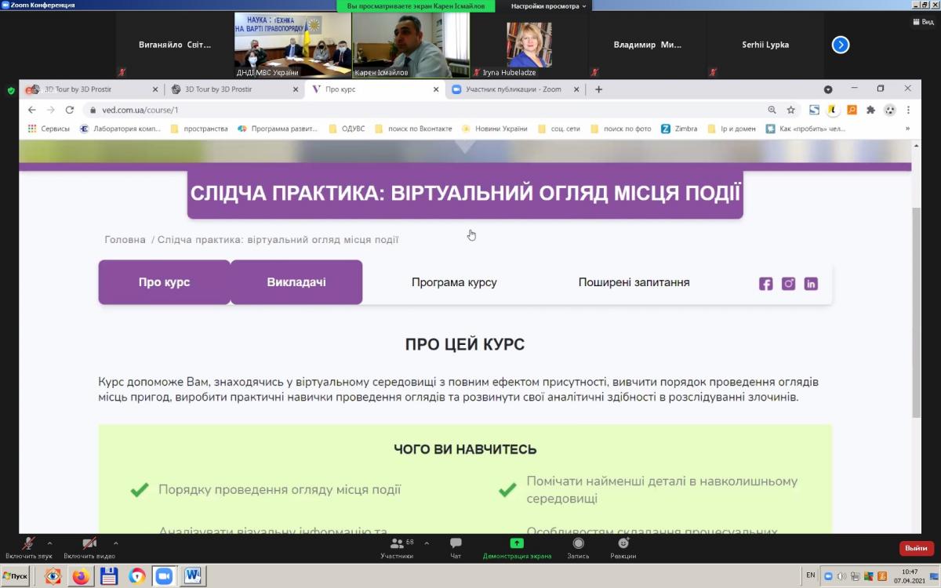Open the Facebook icon link on course page
This screenshot has width=941, height=588.
[765, 284]
